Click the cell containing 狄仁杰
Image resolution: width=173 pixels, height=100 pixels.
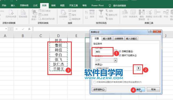click(58, 64)
